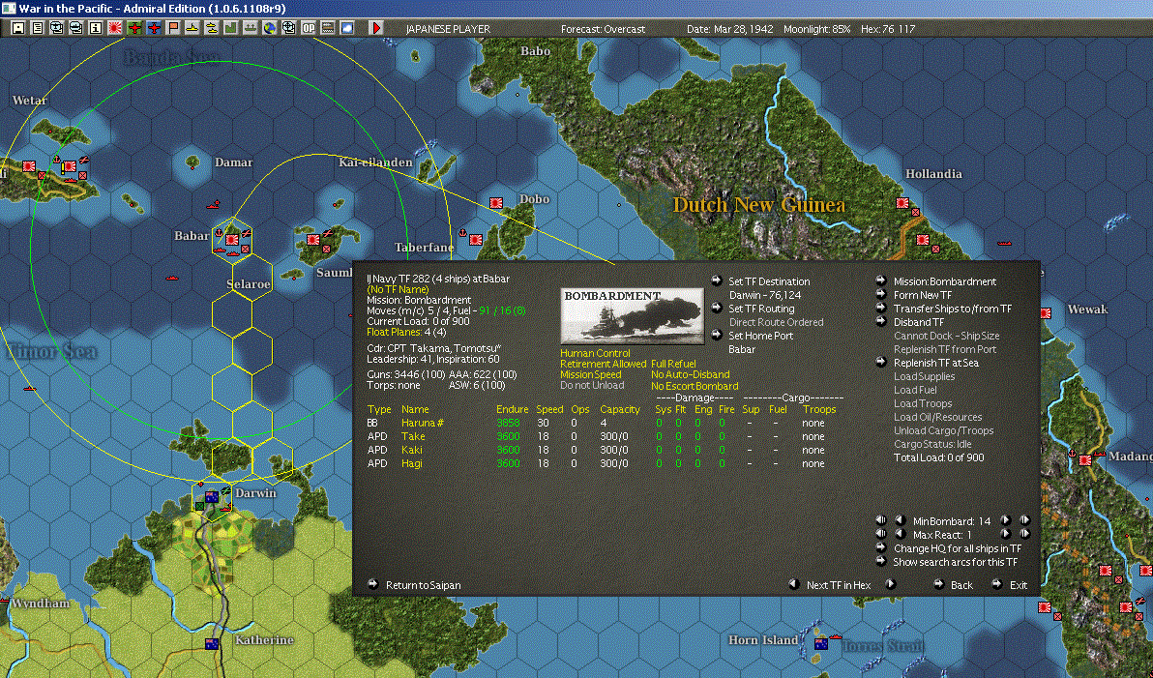Viewport: 1153px width, 678px height.
Task: Click Japanese base marker at Hollandia
Action: click(x=902, y=203)
